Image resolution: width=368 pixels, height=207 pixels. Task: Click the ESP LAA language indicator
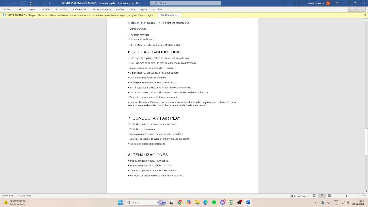336,202
